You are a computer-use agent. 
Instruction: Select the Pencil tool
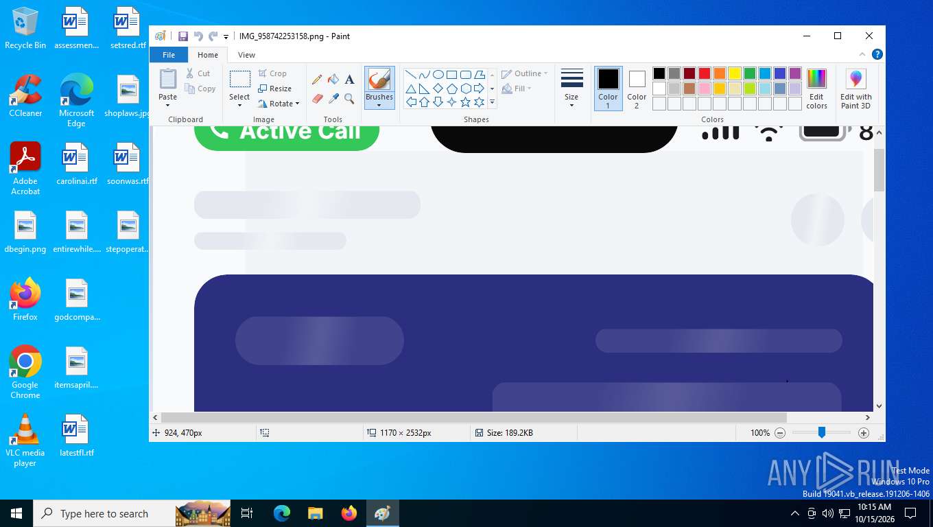click(317, 80)
